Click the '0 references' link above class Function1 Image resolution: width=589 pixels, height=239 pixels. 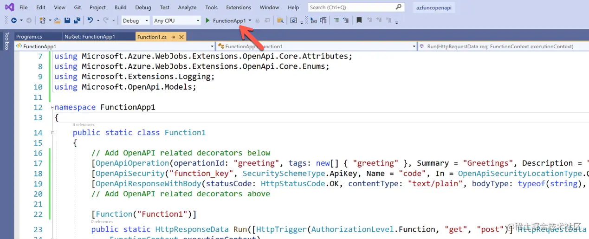84,125
